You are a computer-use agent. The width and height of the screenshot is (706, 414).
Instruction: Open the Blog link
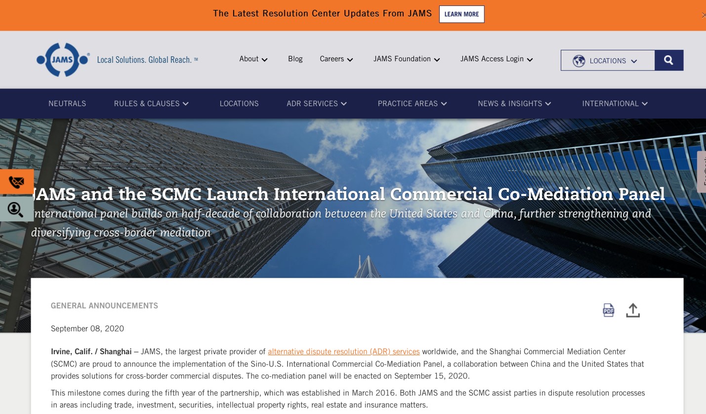click(x=295, y=59)
